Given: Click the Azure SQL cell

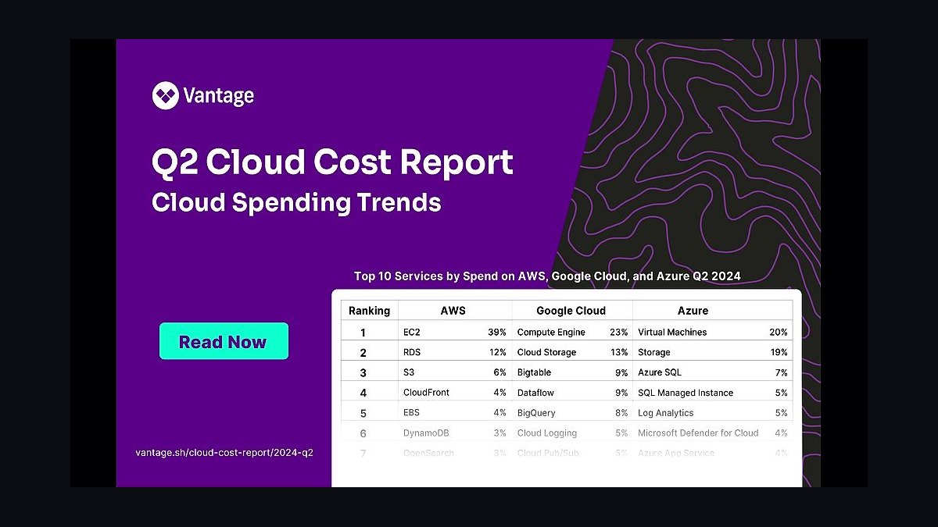Looking at the screenshot, I should [660, 372].
